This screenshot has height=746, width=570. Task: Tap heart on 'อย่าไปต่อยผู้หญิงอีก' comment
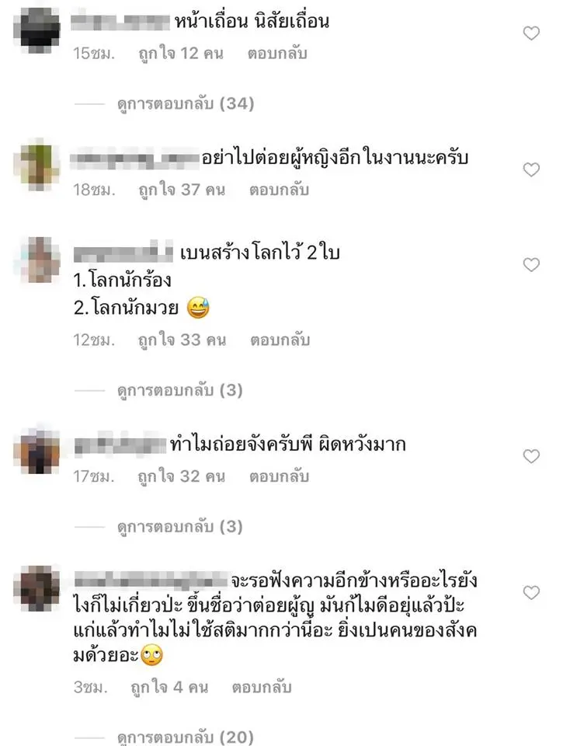[531, 170]
